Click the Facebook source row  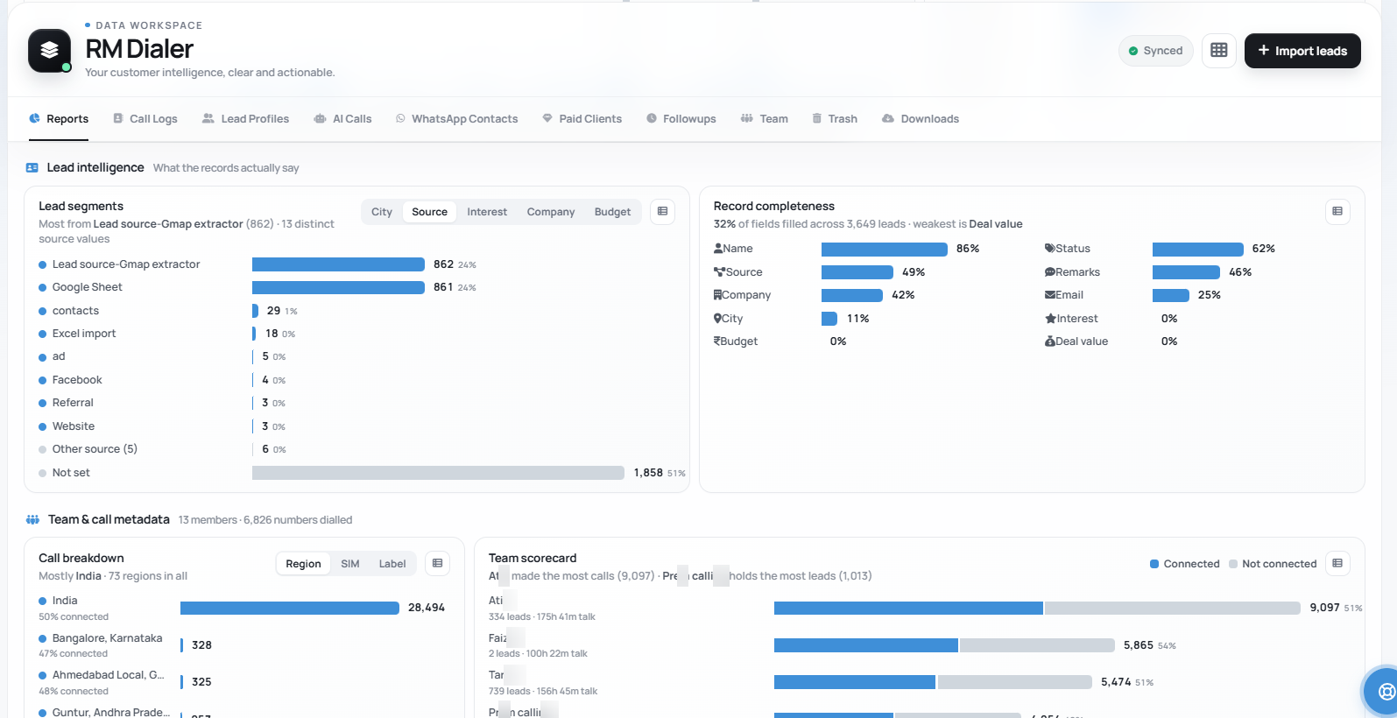pos(357,380)
